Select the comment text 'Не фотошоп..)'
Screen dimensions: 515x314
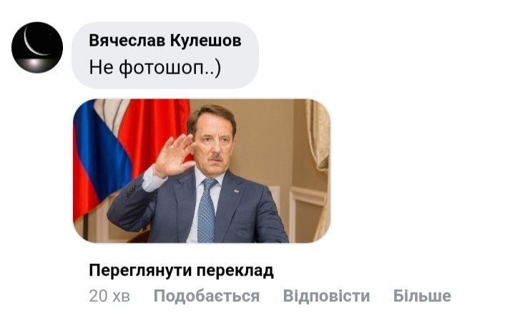[155, 68]
